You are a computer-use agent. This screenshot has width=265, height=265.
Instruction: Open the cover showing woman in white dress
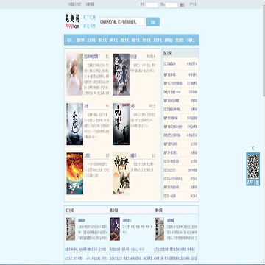coord(74,74)
